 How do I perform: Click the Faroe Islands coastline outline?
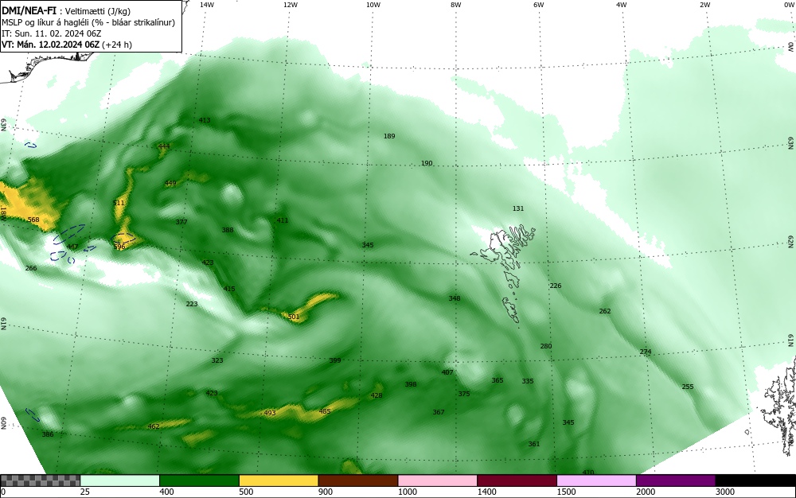(x=504, y=273)
